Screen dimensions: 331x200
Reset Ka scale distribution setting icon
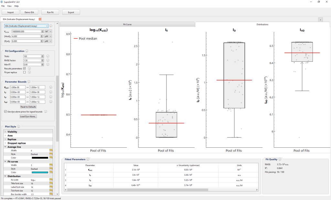tap(51, 180)
